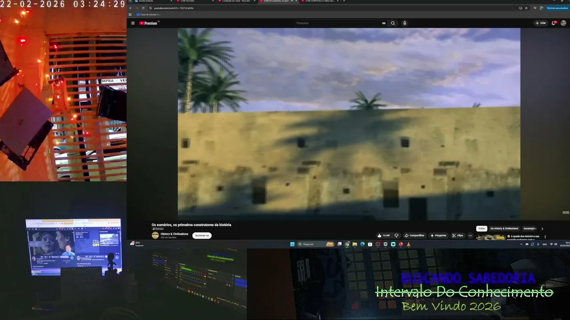Bookmark this page with the star icon
The height and width of the screenshot is (320, 570).
pos(526,8)
